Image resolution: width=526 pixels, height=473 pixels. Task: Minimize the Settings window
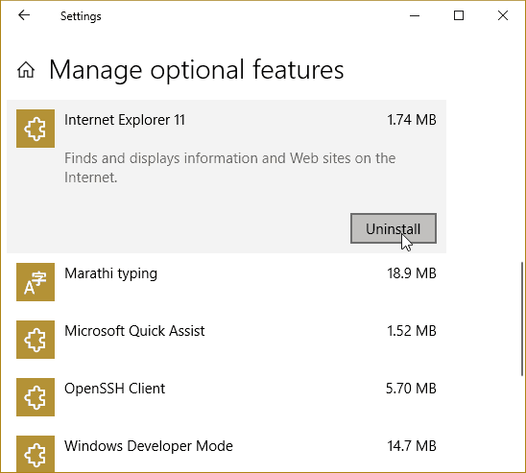coord(415,15)
